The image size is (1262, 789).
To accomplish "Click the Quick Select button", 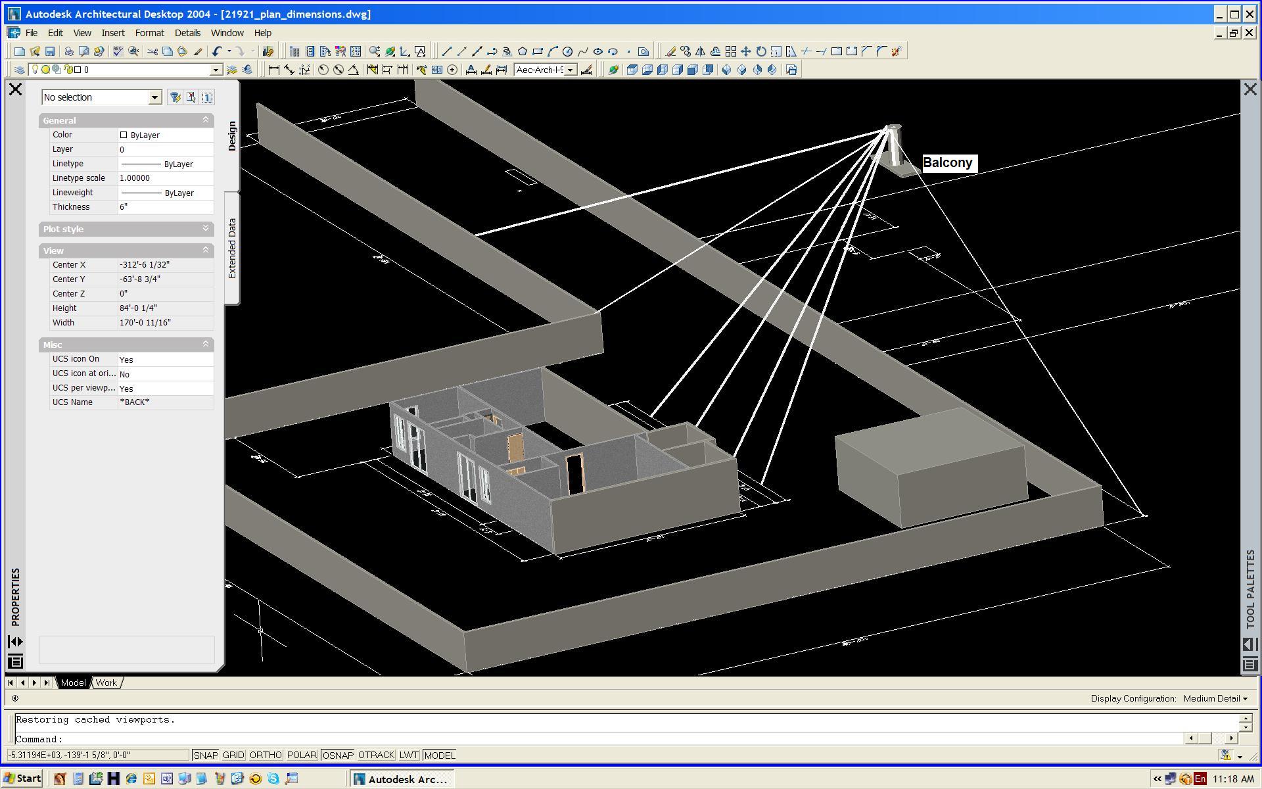I will pos(174,97).
